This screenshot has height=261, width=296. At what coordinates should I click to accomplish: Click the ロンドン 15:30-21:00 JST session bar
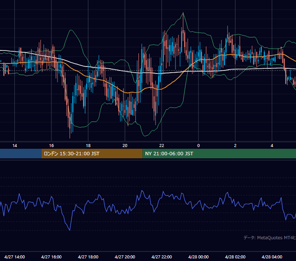(x=92, y=154)
